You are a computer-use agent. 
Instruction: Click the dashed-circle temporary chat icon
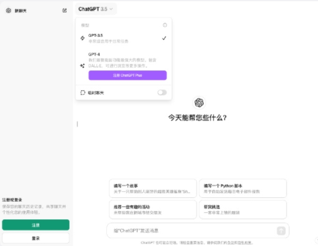(83, 93)
